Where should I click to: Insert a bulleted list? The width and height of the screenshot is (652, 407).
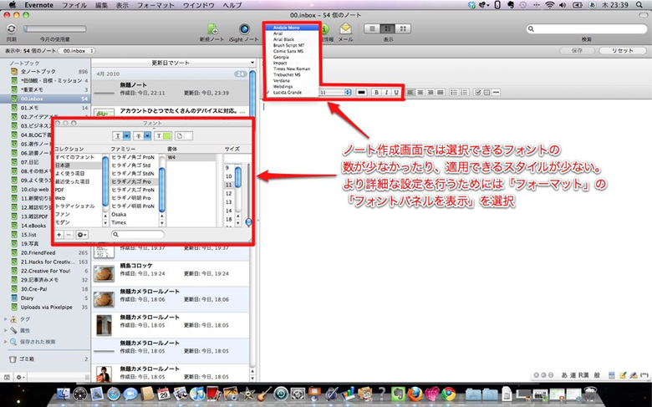(455, 92)
